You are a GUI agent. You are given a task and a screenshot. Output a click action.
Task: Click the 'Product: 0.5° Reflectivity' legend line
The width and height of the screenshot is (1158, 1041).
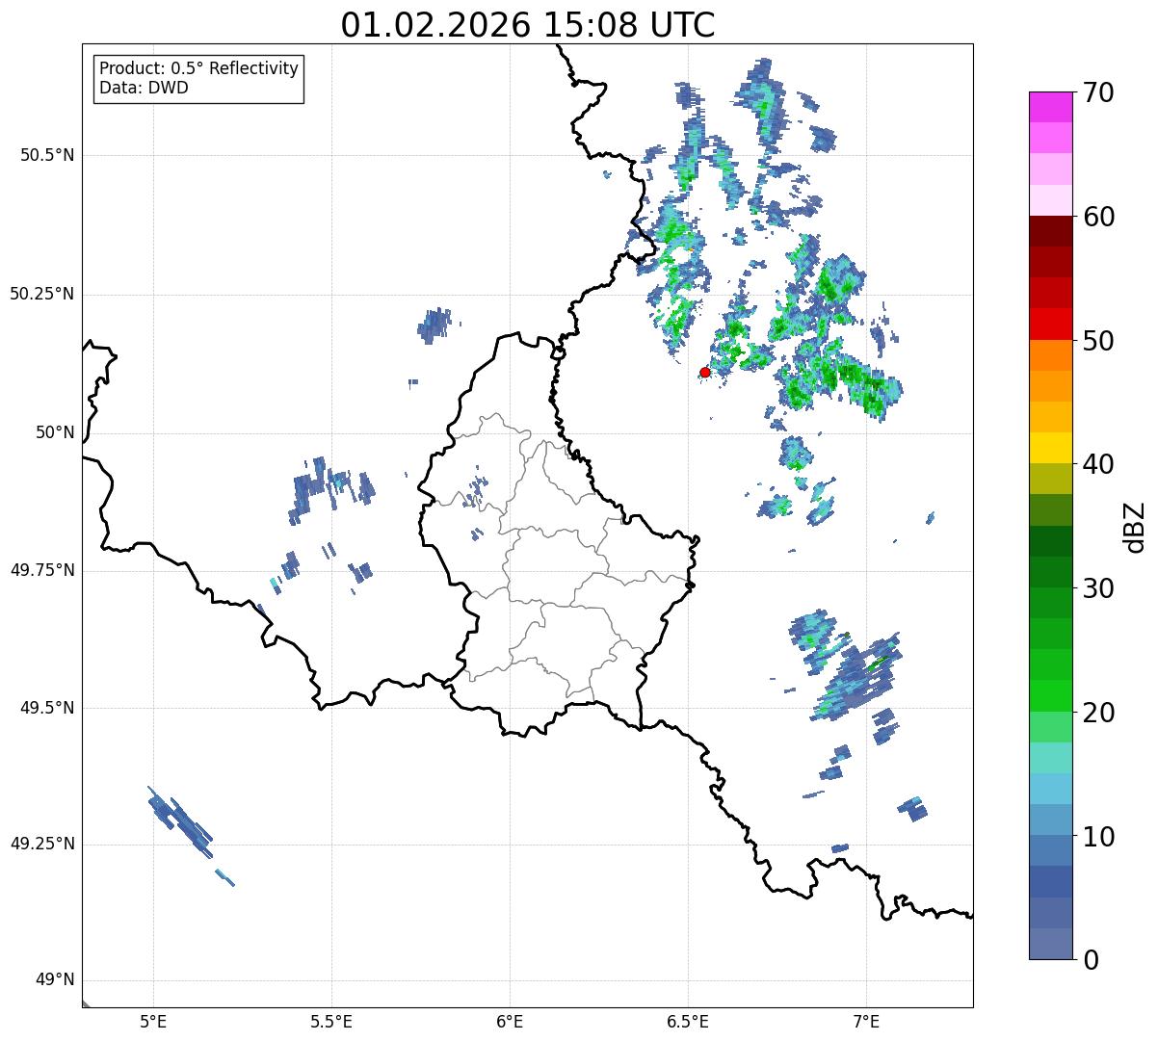click(x=198, y=69)
